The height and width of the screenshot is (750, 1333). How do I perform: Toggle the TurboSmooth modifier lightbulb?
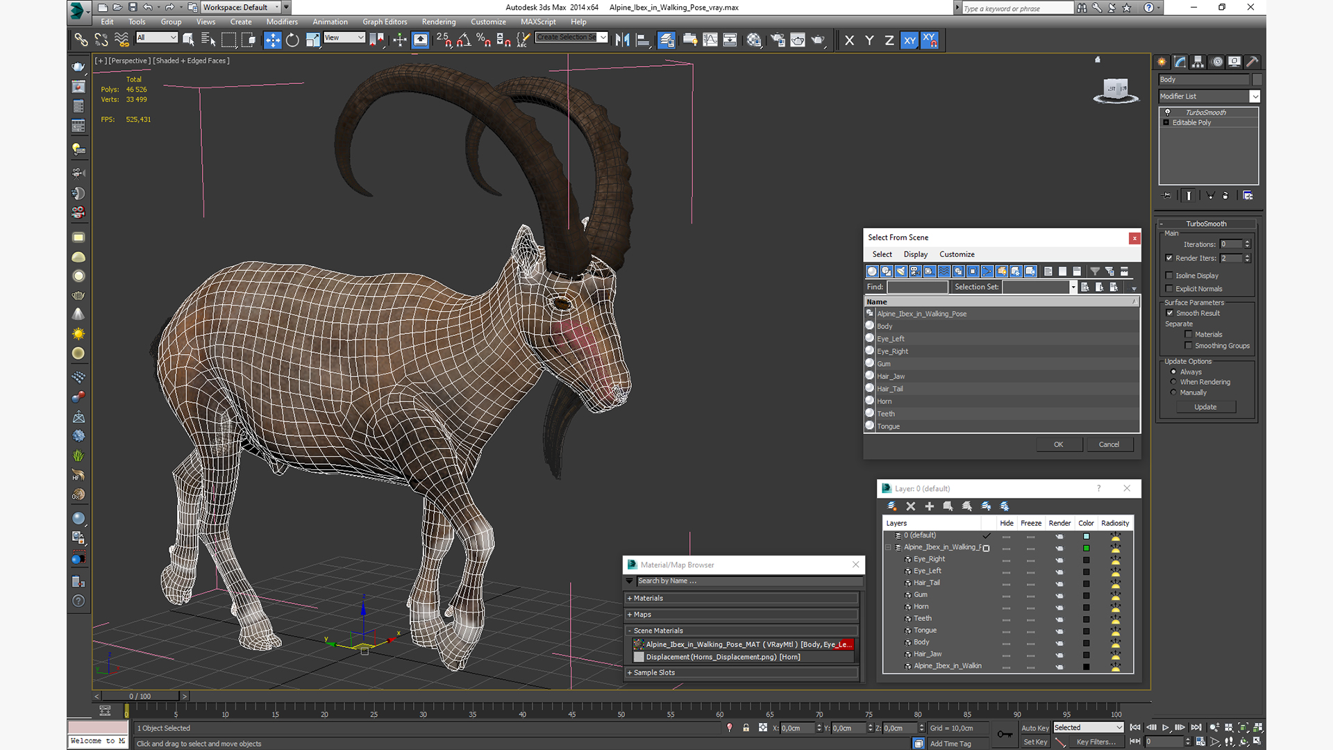pyautogui.click(x=1168, y=112)
